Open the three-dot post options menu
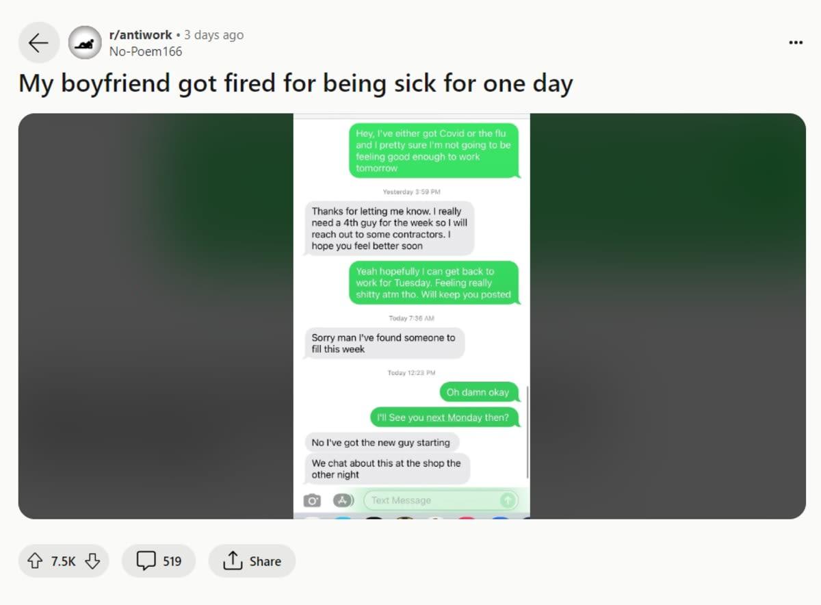Screen dimensions: 821x605 pos(796,42)
